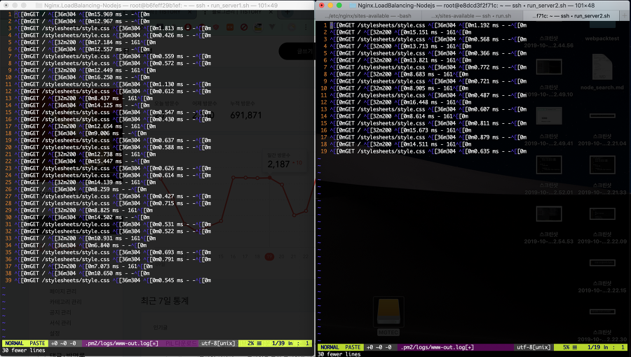Click NORMAL mode indicator in left vim status
The image size is (631, 357).
(14, 343)
